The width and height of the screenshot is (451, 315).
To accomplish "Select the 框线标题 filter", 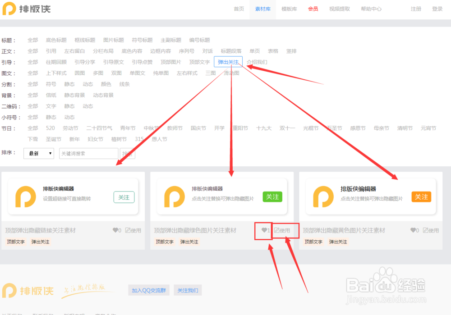I will point(85,40).
